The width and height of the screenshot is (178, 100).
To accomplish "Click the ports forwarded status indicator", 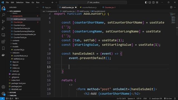I will (17, 99).
